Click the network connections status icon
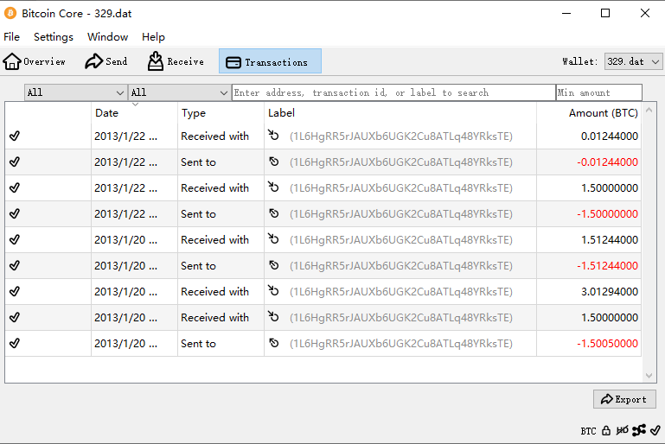665x444 pixels. point(639,430)
